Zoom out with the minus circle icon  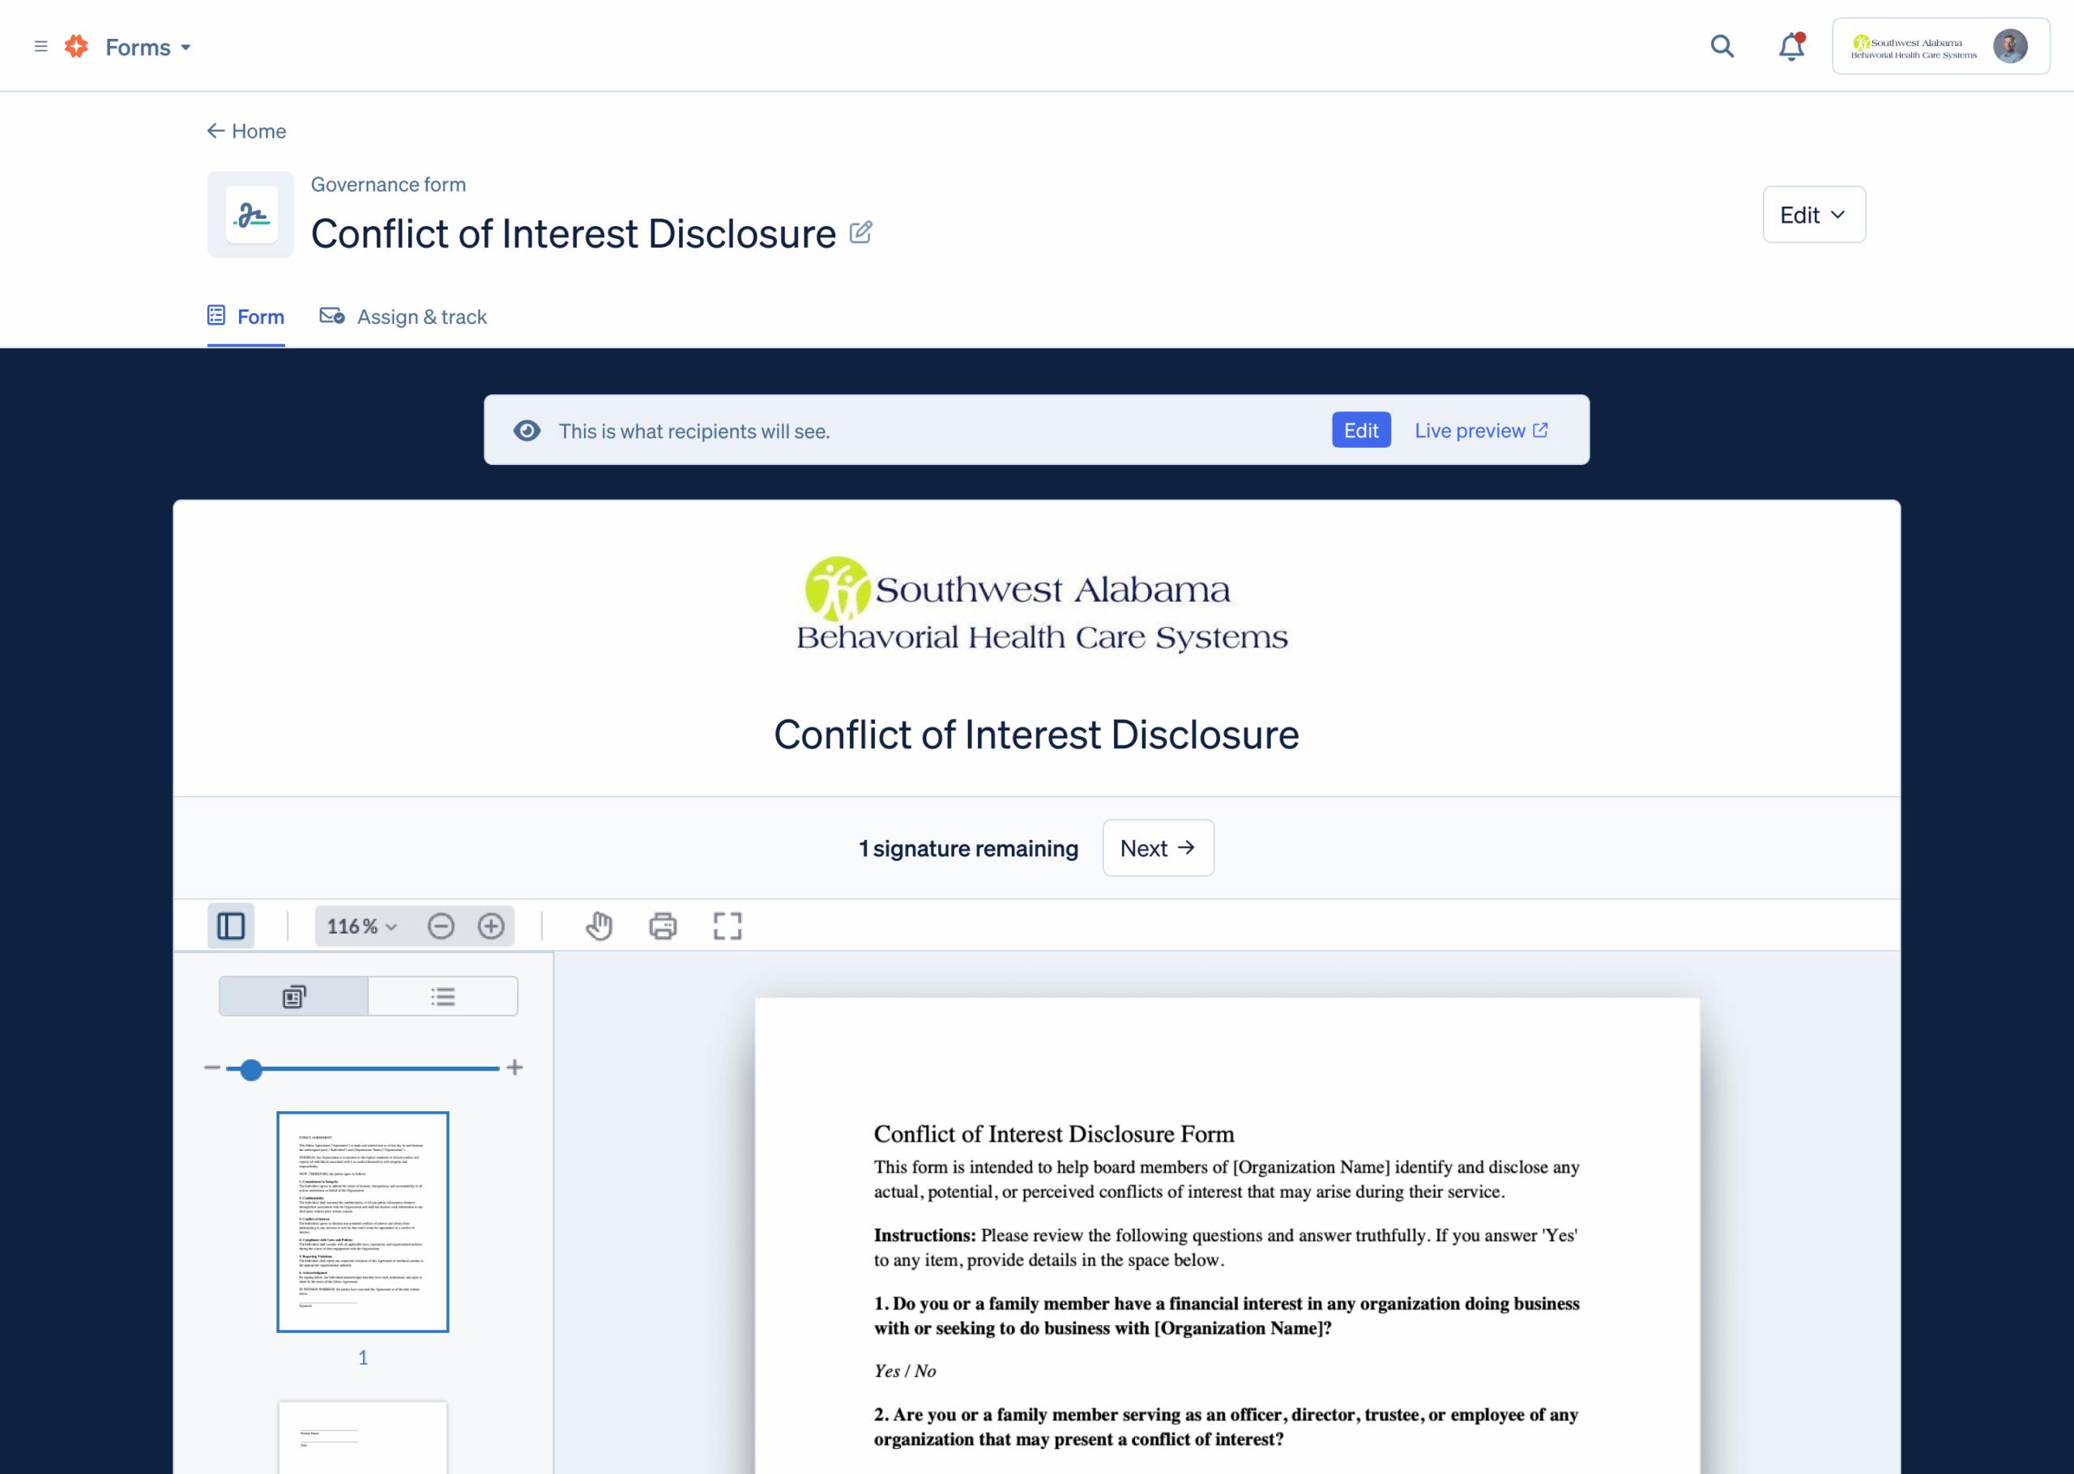[441, 926]
